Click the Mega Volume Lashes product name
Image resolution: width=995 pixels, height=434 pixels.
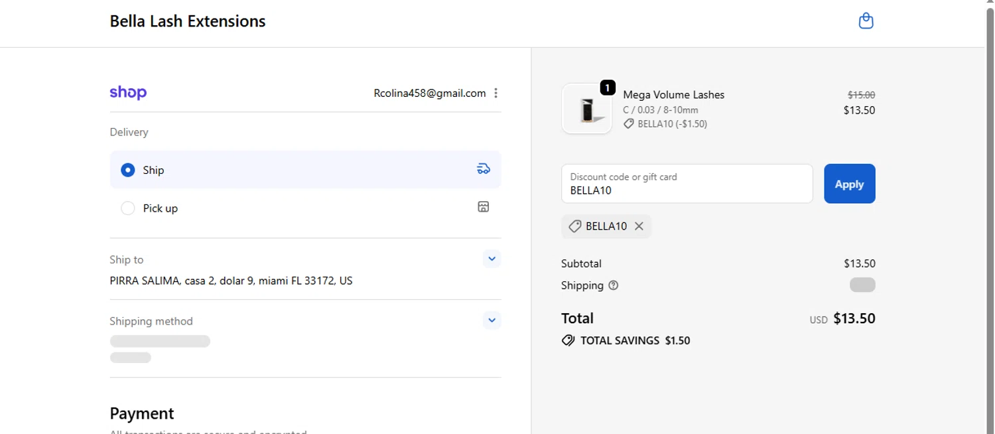coord(673,95)
